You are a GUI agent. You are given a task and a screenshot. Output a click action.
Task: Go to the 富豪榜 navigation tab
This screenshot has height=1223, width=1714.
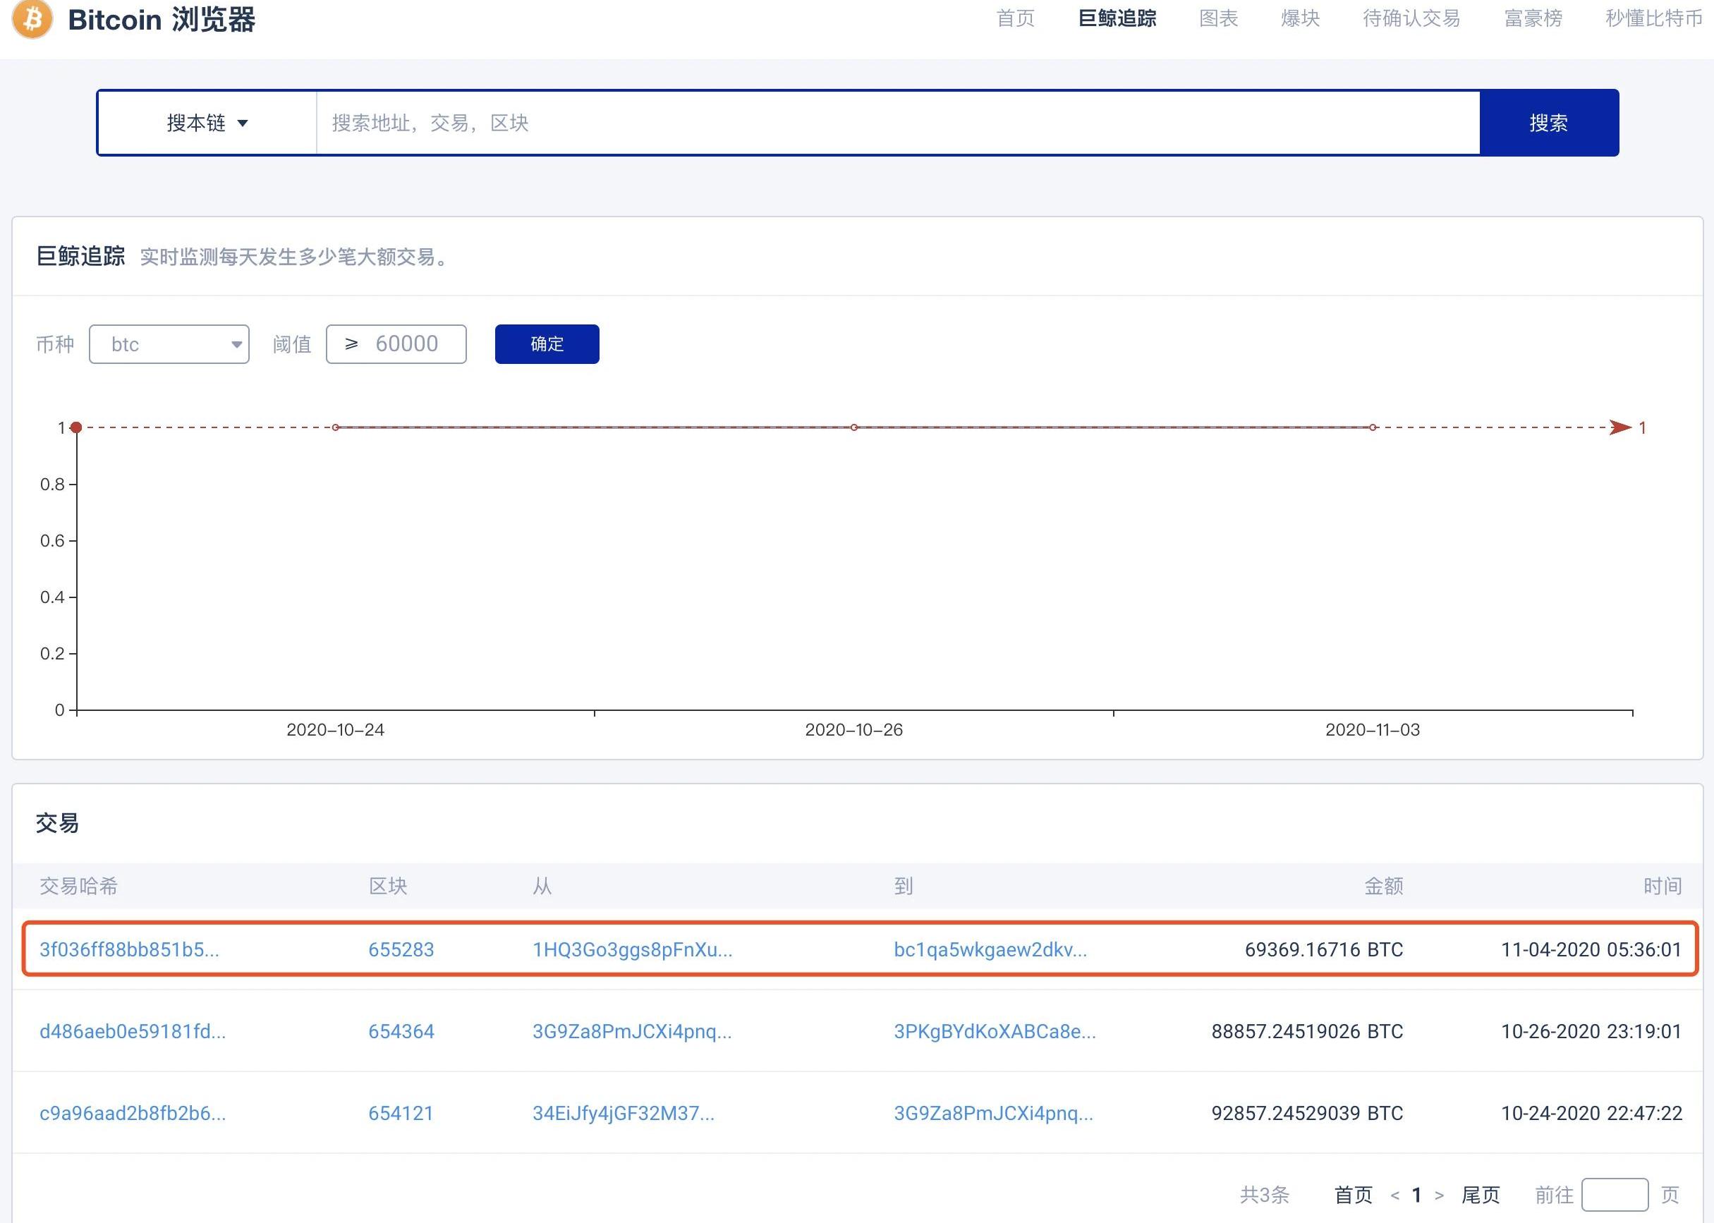[1533, 19]
